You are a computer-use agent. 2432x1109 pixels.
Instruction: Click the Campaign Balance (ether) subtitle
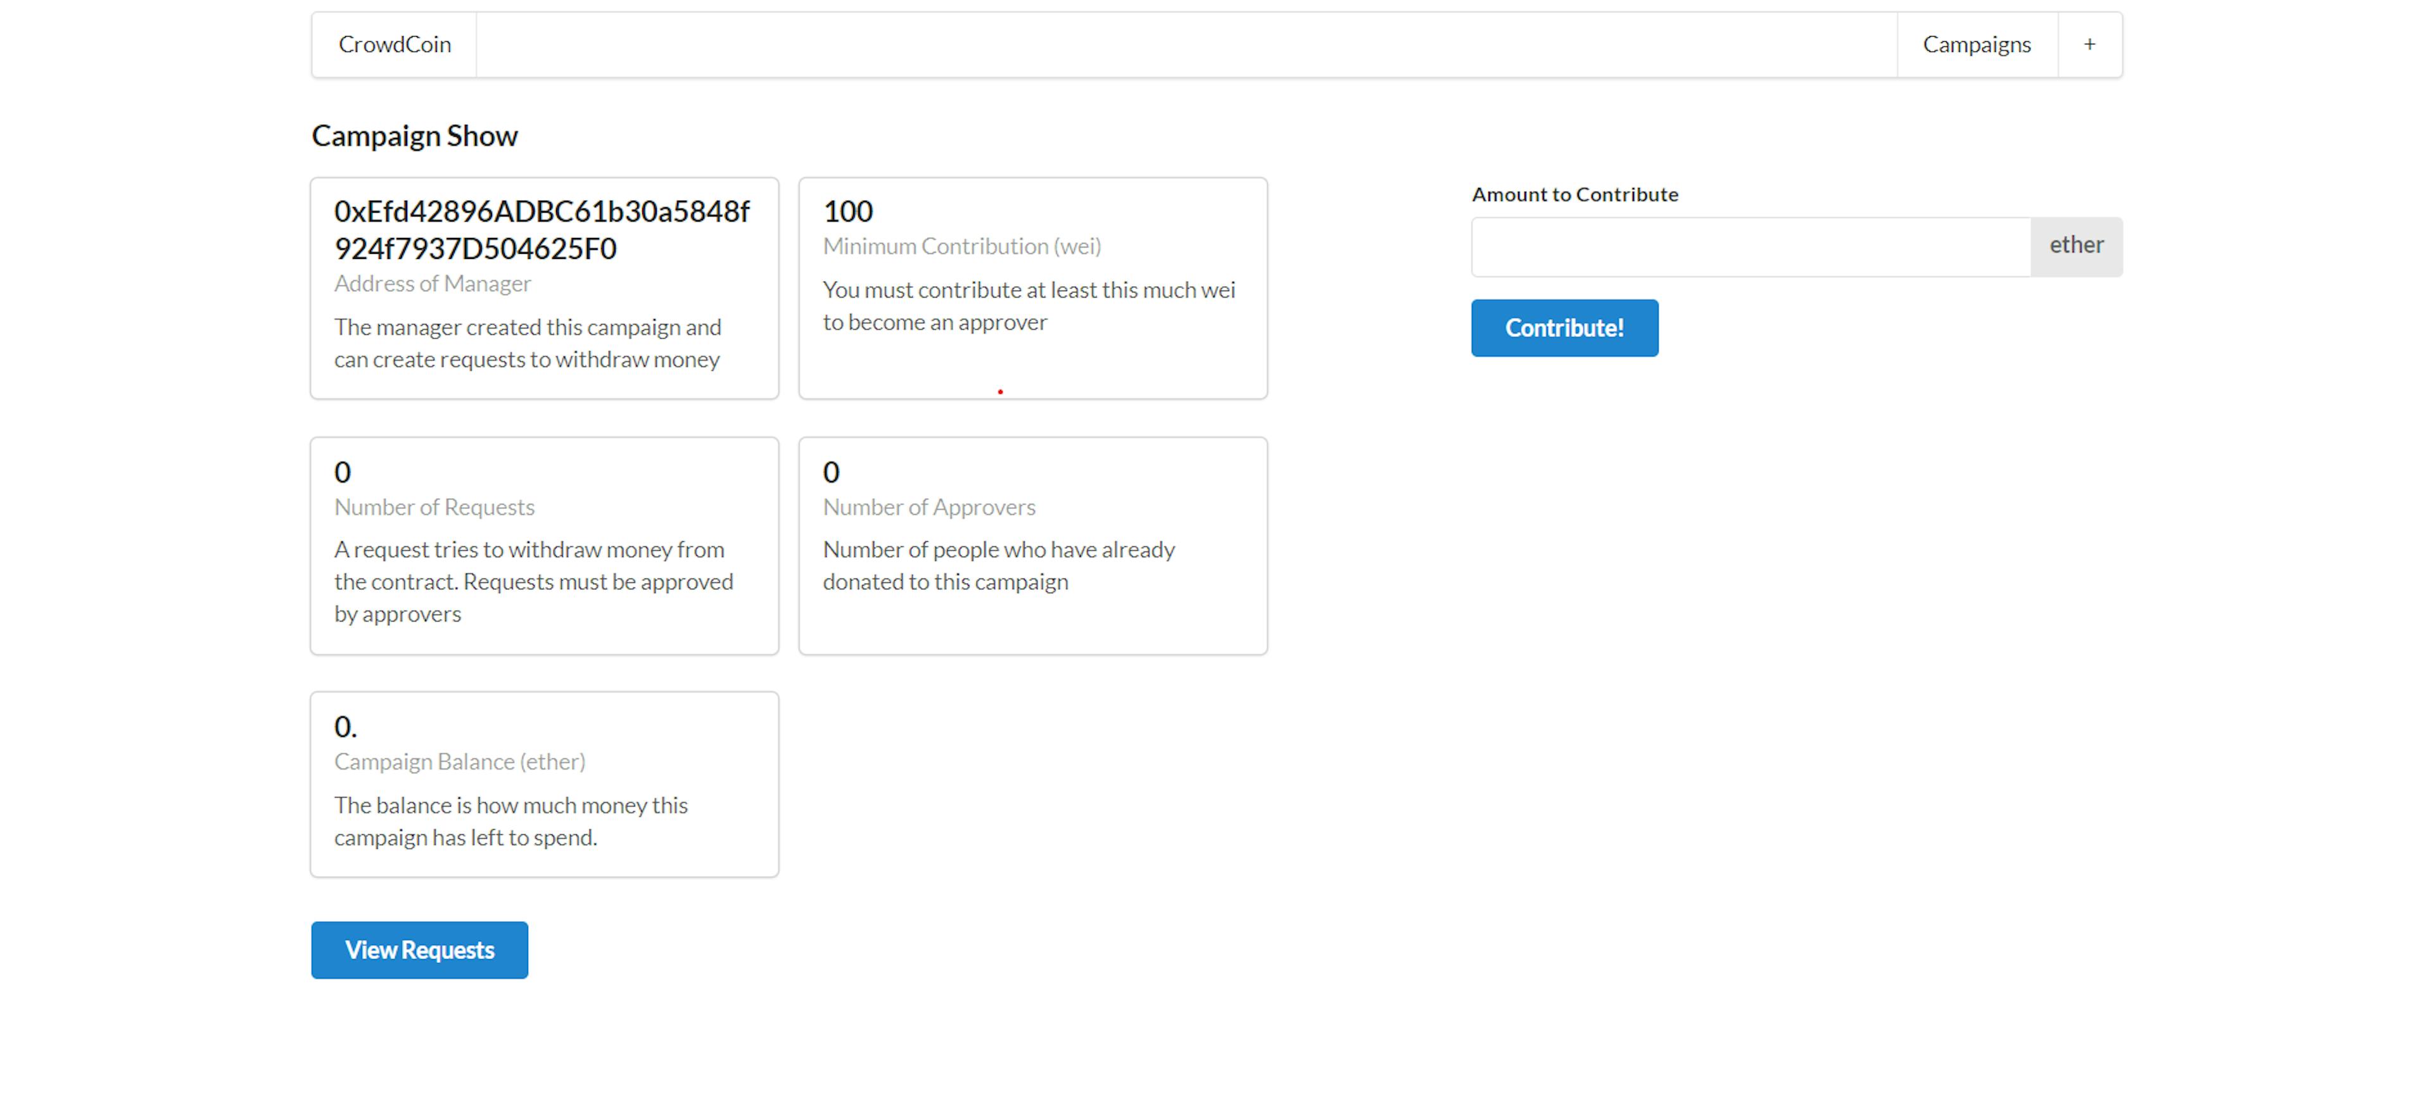pyautogui.click(x=459, y=761)
